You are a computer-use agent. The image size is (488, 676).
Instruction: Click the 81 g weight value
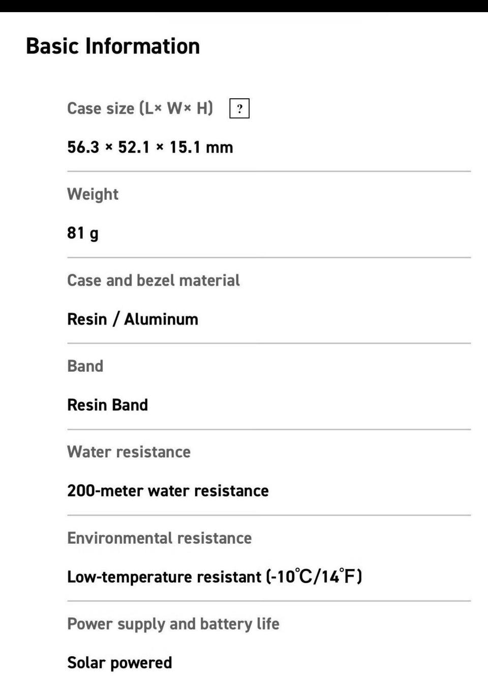coord(82,233)
